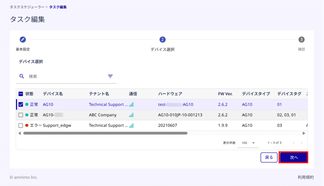The height and width of the screenshot is (186, 324).
Task: Toggle the select-all header checkbox
Action: click(x=21, y=94)
